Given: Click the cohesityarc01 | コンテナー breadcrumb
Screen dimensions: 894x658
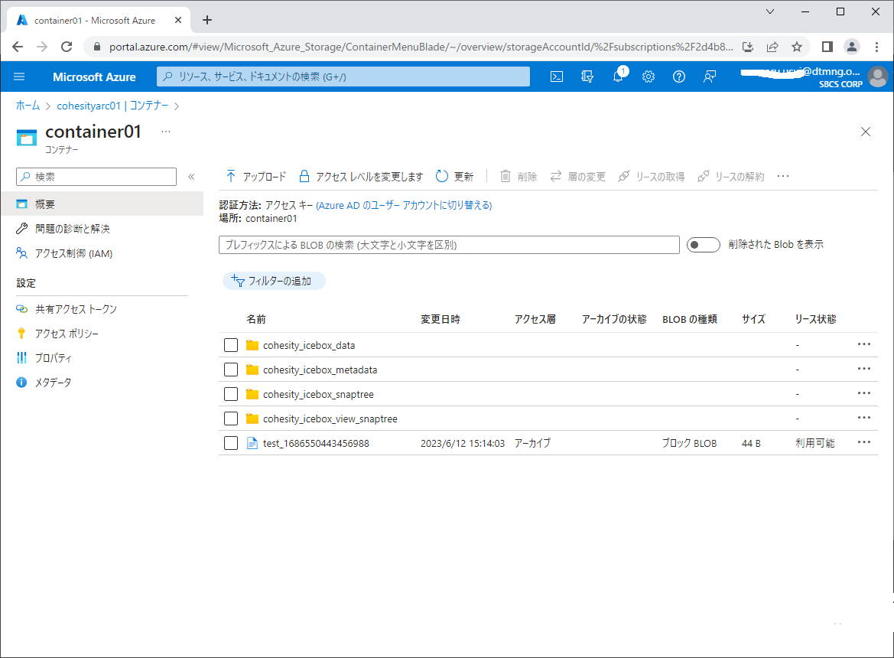Looking at the screenshot, I should click(x=113, y=106).
